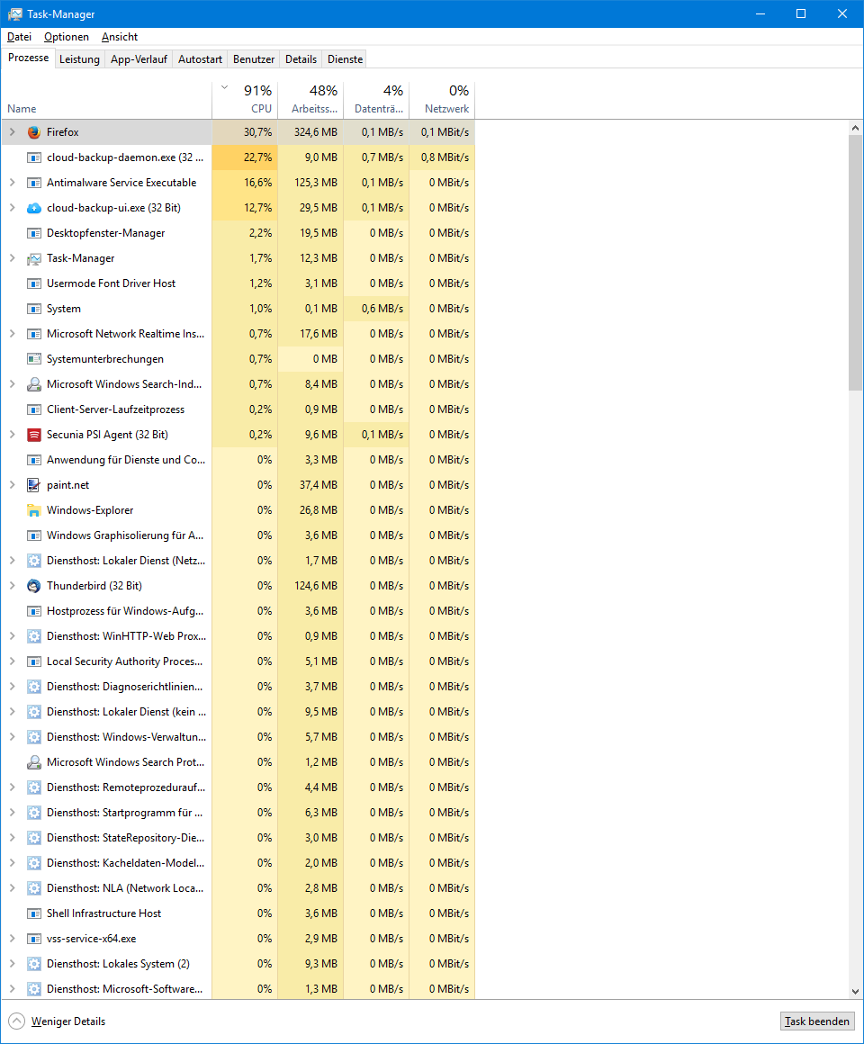Switch to the Benutzer tab
The height and width of the screenshot is (1044, 864).
pos(254,59)
